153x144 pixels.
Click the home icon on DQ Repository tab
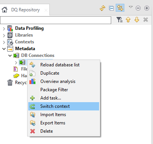(5, 10)
